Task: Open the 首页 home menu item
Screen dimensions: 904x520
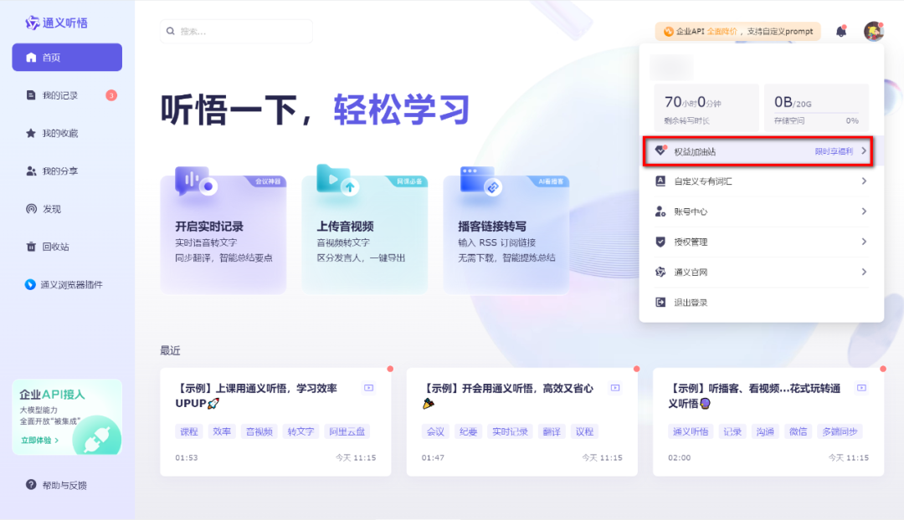Action: [67, 57]
